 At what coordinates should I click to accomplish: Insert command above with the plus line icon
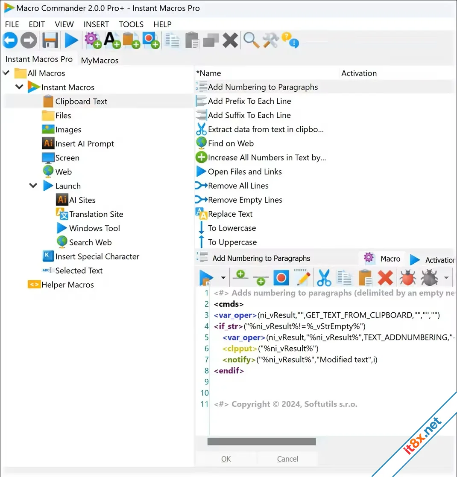241,275
